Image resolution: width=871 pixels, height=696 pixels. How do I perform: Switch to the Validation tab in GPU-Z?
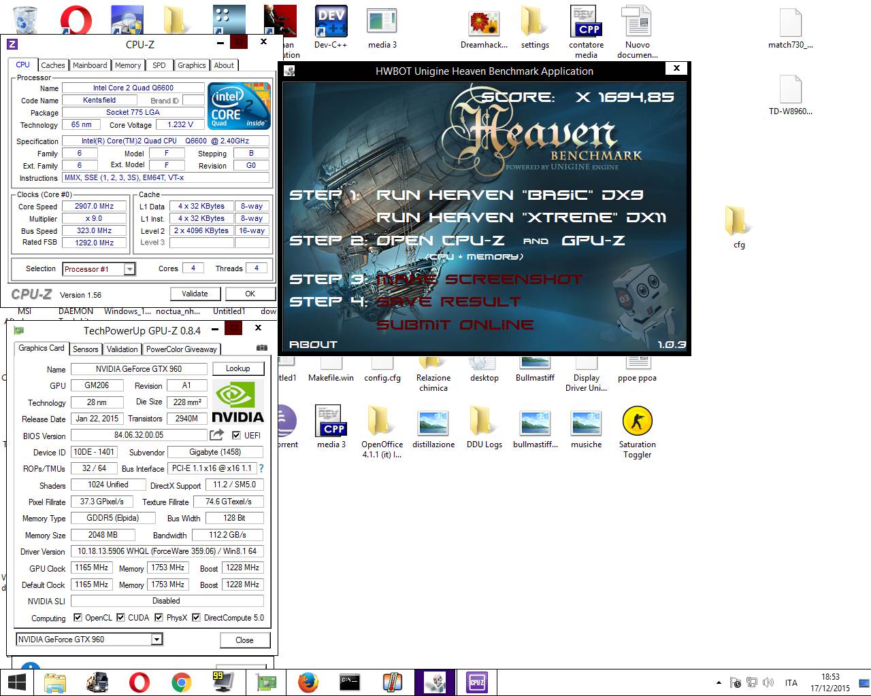pos(122,349)
